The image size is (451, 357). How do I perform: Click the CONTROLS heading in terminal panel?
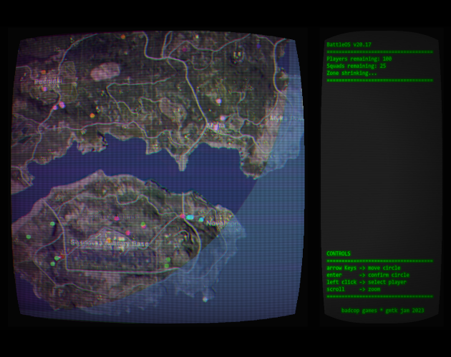point(339,253)
